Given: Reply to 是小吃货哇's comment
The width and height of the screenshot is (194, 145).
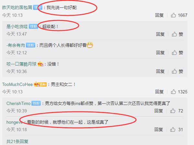Looking at the screenshot, I should pos(160,34).
